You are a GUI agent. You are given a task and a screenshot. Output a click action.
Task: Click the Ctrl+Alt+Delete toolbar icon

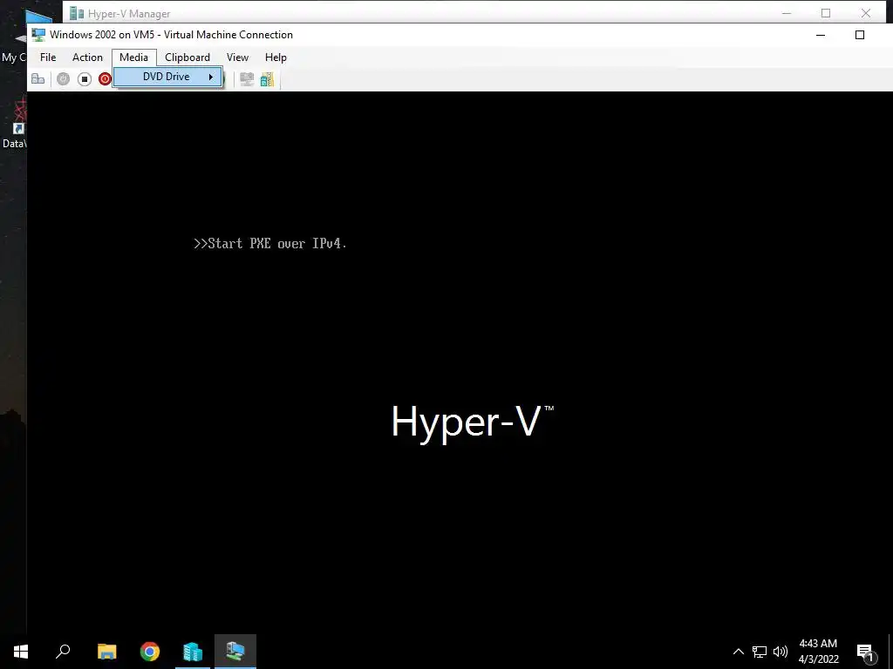38,79
